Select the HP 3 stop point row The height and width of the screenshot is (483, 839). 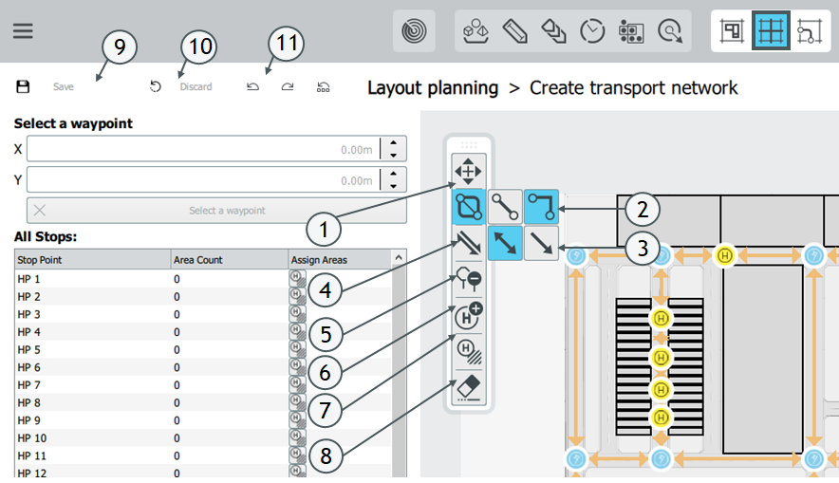203,314
